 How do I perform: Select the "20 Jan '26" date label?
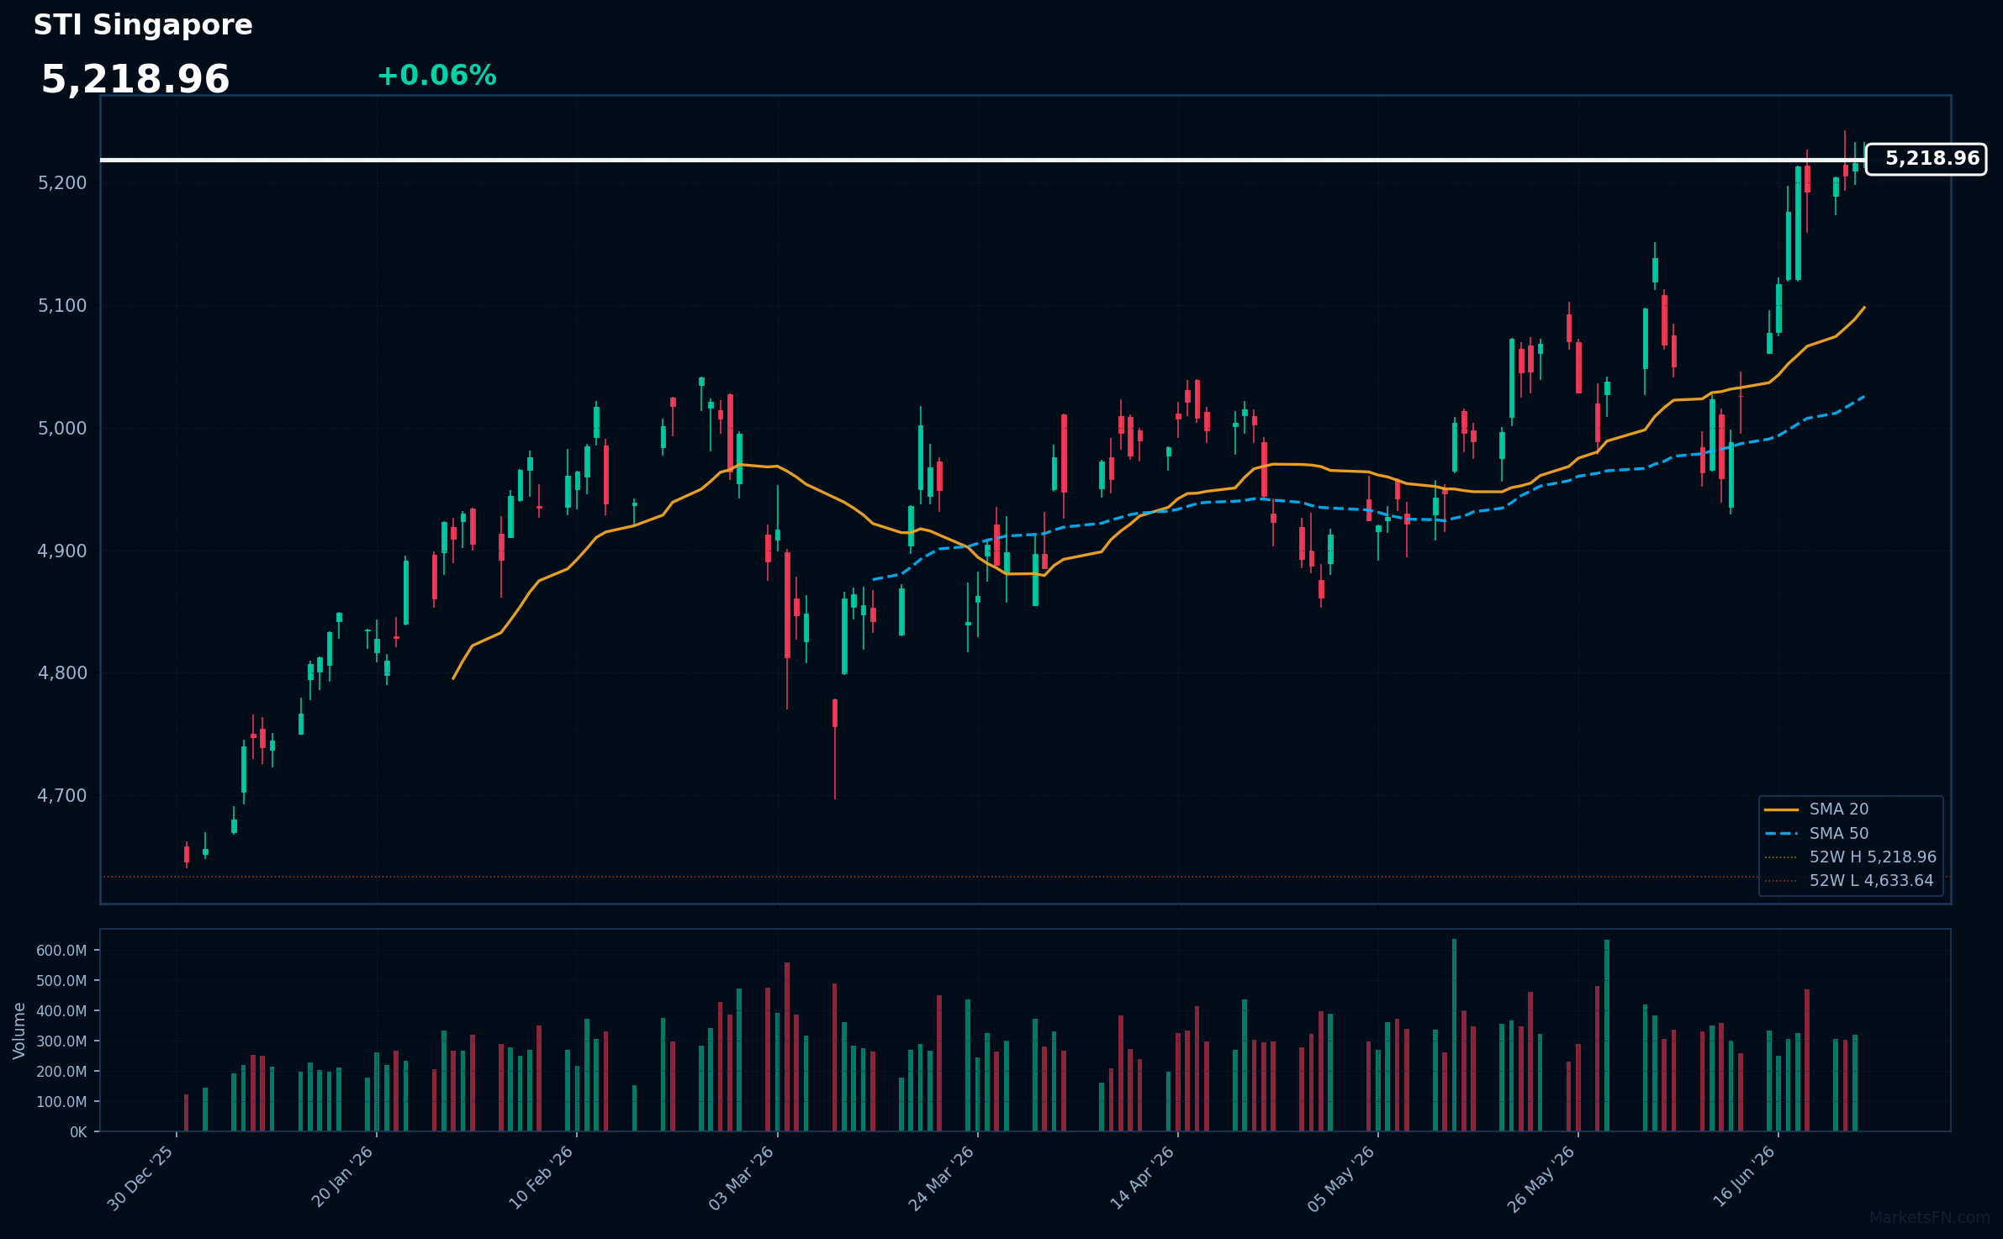click(341, 1178)
